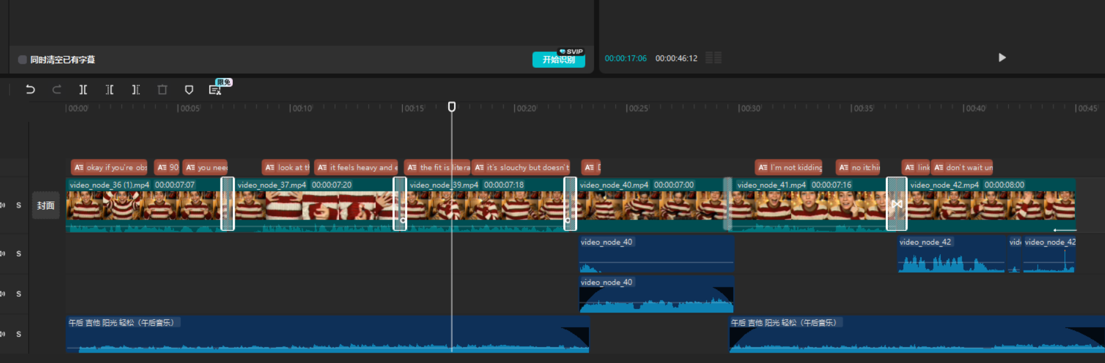Viewport: 1105px width, 363px height.
Task: Use the delete-left trim tool
Action: click(x=110, y=90)
